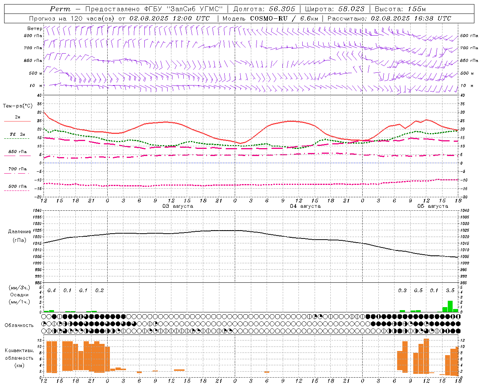This screenshot has width=480, height=384.
Task: Click the "0.2" precipitation total value
Action: [x=99, y=291]
